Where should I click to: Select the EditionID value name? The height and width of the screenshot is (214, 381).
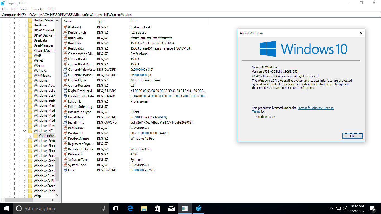[75, 101]
